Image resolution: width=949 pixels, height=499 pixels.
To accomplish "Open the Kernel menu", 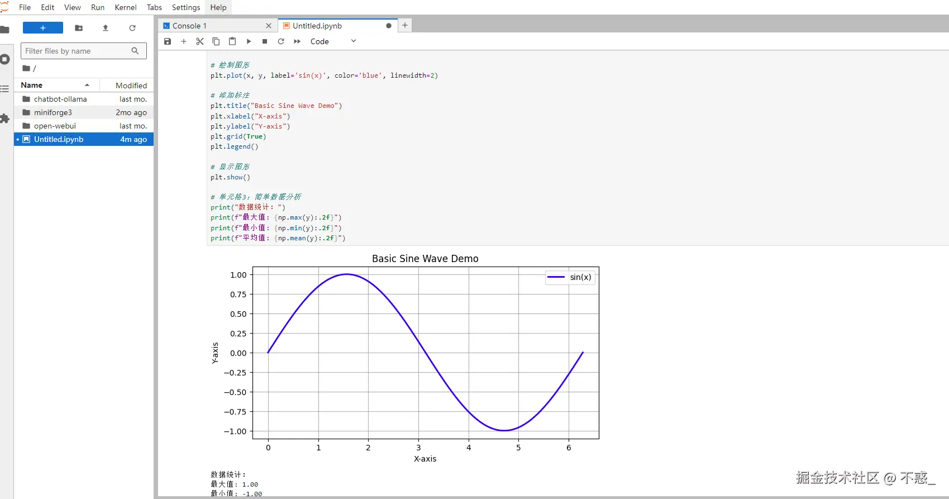I will [x=125, y=7].
